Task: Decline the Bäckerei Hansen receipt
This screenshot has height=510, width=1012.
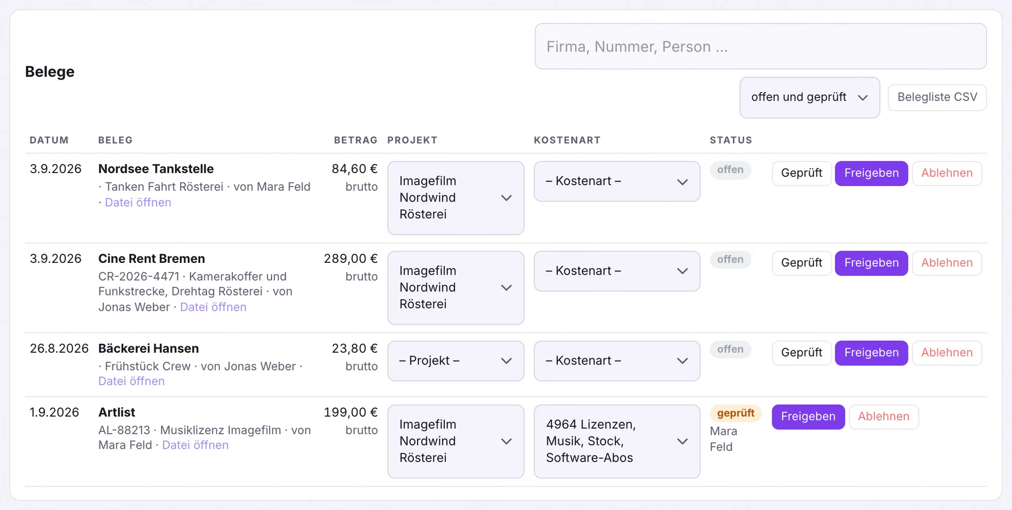Action: [947, 353]
